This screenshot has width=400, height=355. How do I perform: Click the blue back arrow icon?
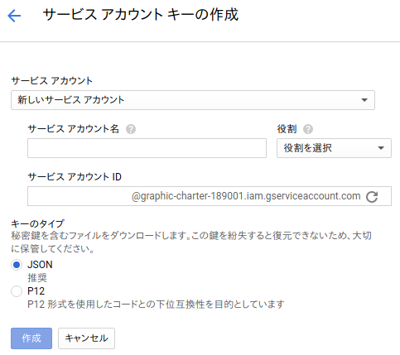pos(14,16)
